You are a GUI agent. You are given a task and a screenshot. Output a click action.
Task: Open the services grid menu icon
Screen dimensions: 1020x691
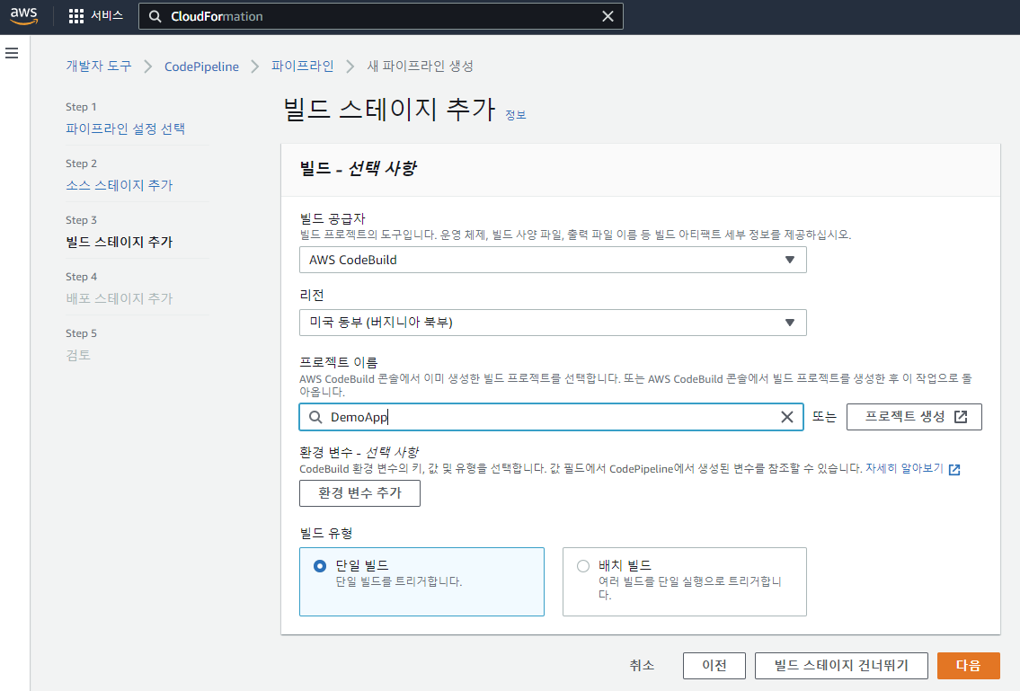(76, 16)
